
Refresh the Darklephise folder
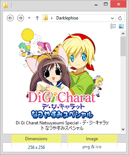[120, 18]
